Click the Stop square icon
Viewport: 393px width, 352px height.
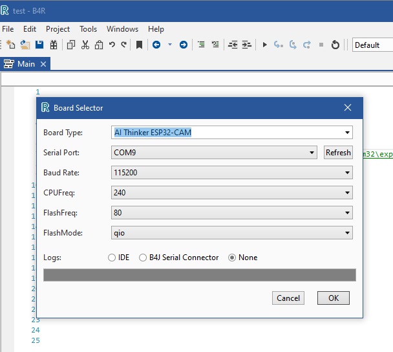pos(321,45)
